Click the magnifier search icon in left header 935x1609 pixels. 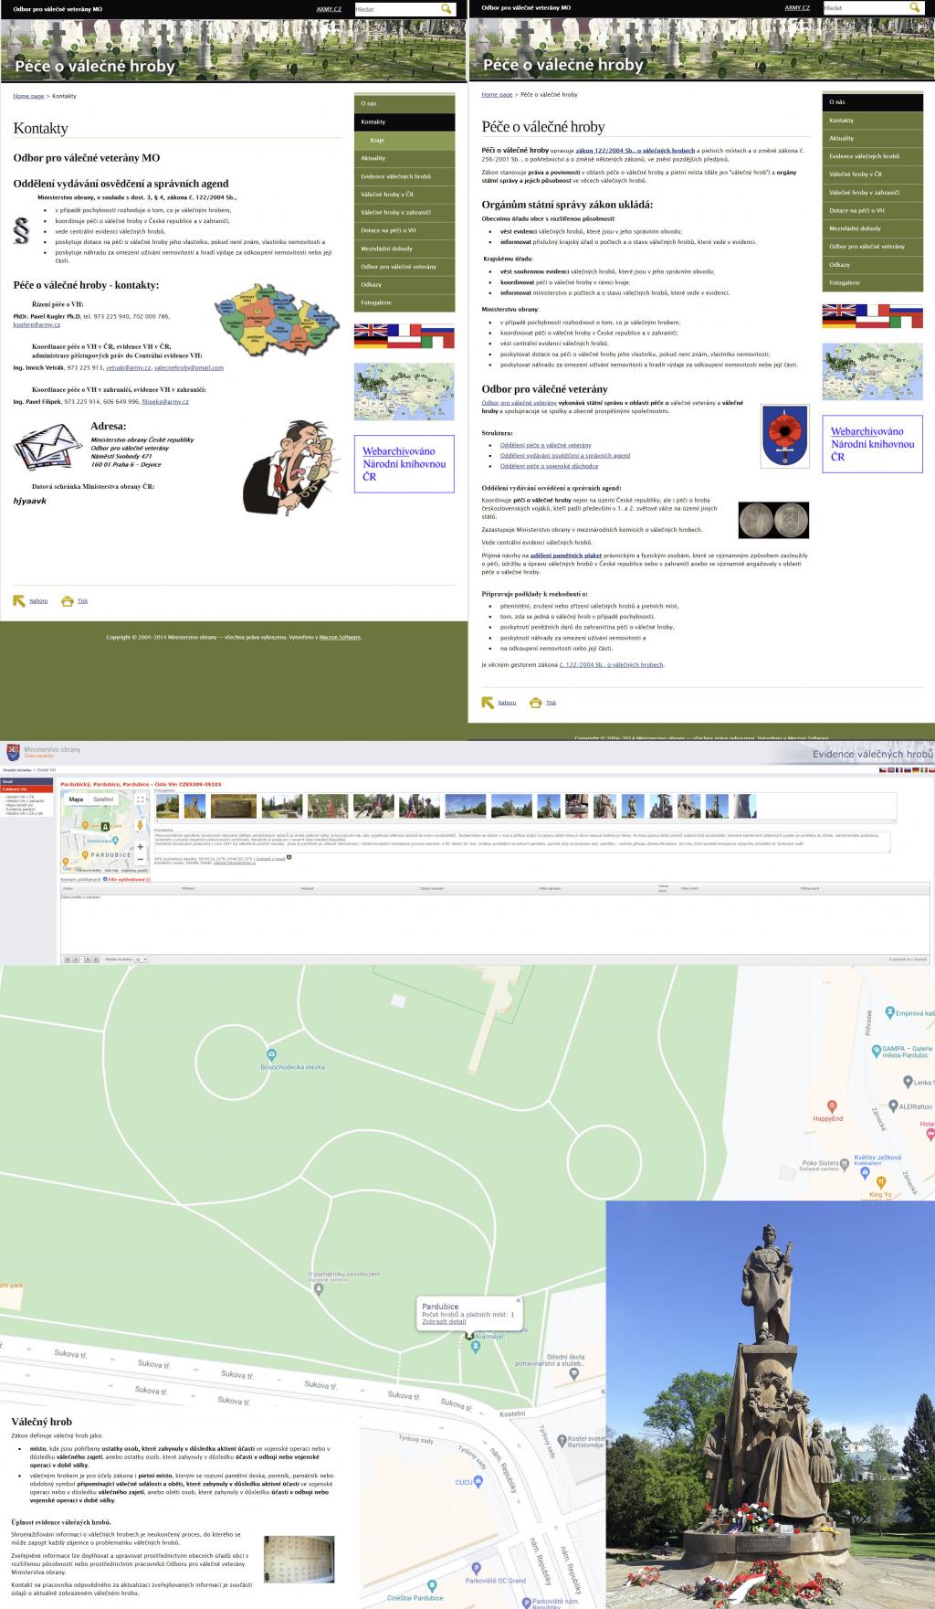(446, 8)
